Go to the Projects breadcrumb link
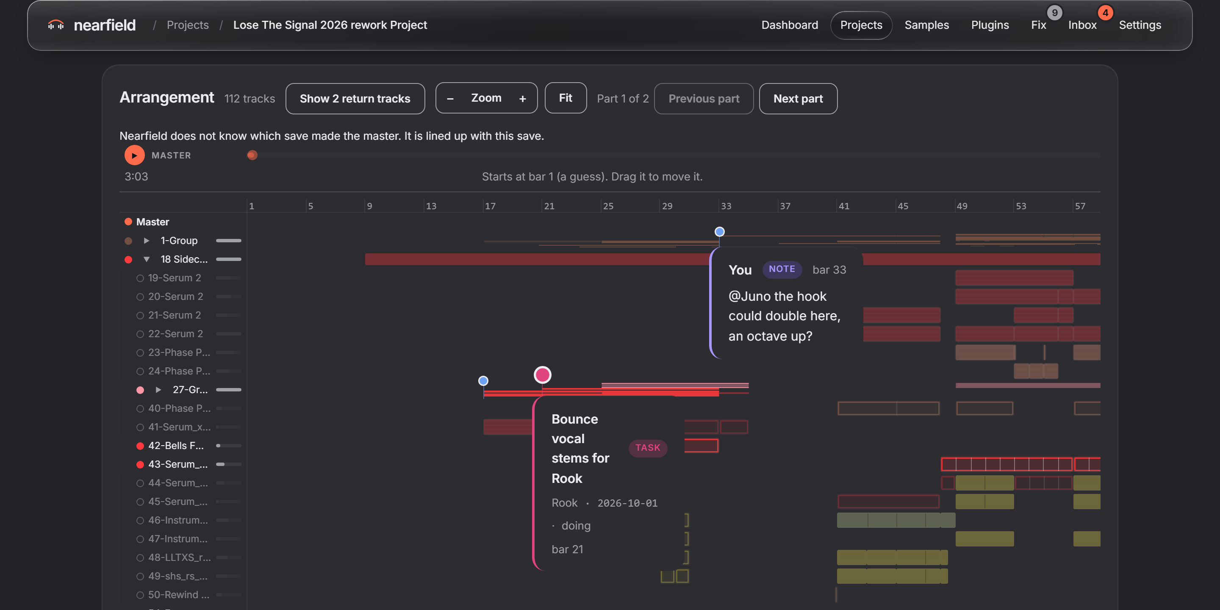Screen dimensions: 1220x610 click(x=188, y=25)
